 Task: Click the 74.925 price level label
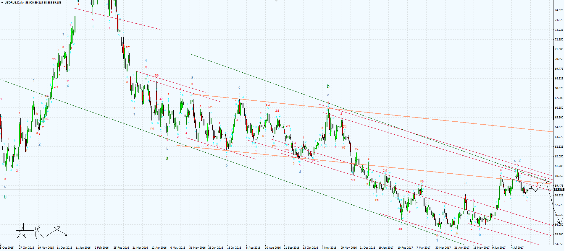(559, 10)
